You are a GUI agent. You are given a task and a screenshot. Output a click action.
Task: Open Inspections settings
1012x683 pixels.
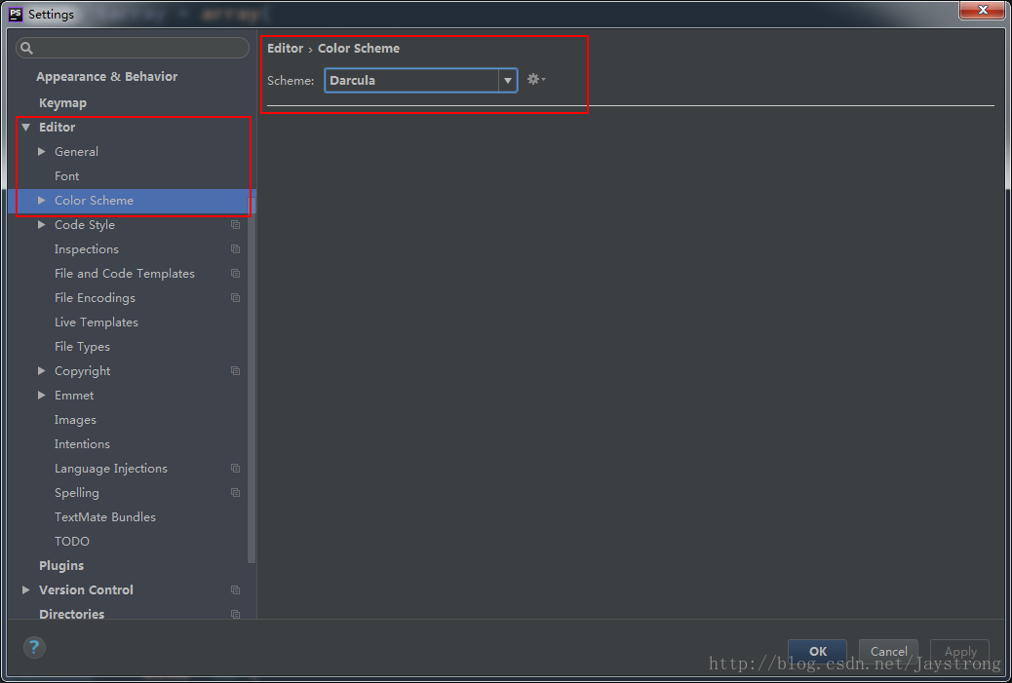point(87,249)
